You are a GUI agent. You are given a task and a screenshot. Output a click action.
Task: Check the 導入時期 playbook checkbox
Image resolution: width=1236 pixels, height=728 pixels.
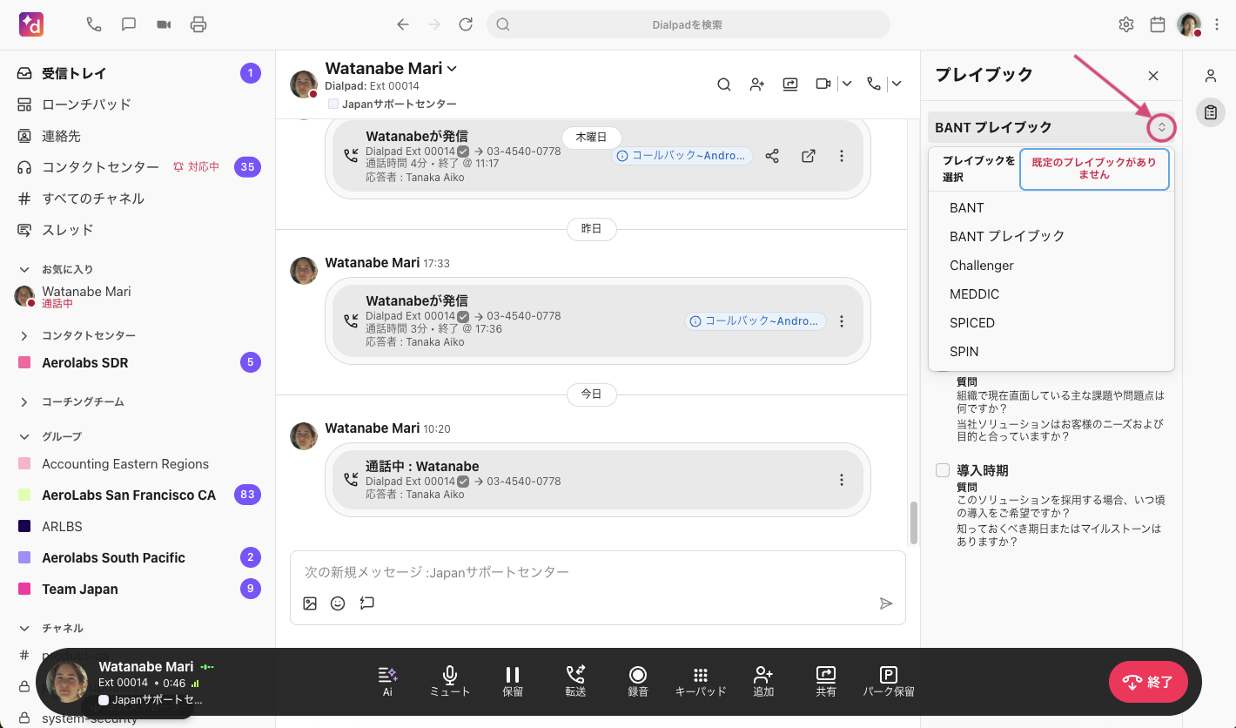pyautogui.click(x=943, y=470)
